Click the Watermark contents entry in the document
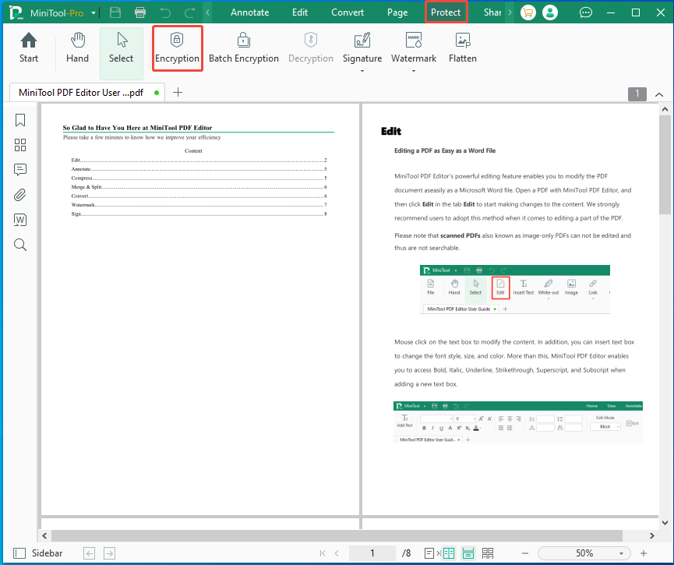The image size is (674, 565). pyautogui.click(x=199, y=205)
